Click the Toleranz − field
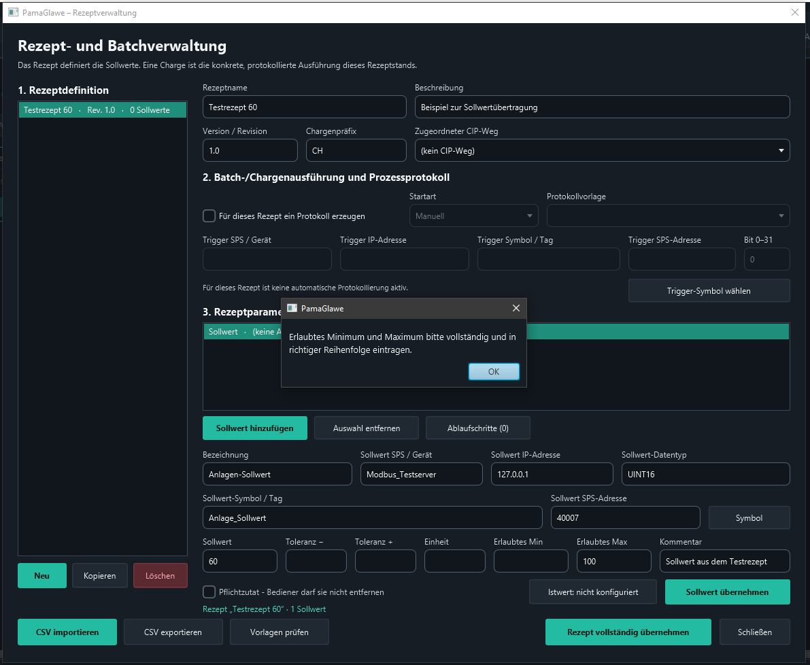This screenshot has width=810, height=665. pyautogui.click(x=316, y=561)
